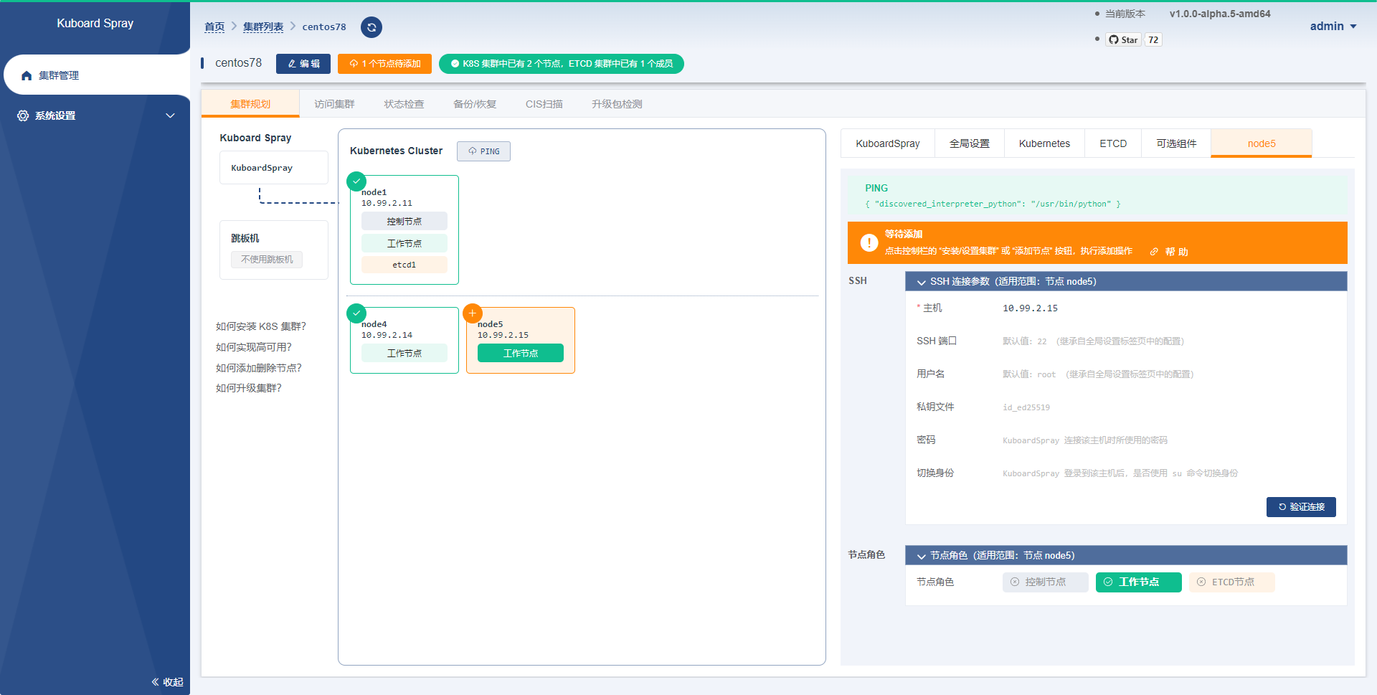Viewport: 1377px width, 695px height.
Task: Select the node4 card
Action: tap(404, 341)
